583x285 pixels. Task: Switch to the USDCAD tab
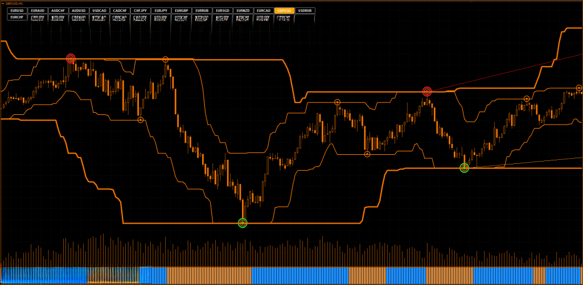(x=100, y=11)
